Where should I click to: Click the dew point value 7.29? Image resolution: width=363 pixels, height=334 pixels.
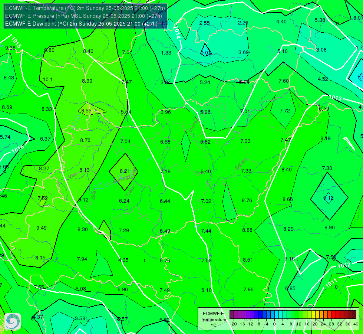(124, 230)
